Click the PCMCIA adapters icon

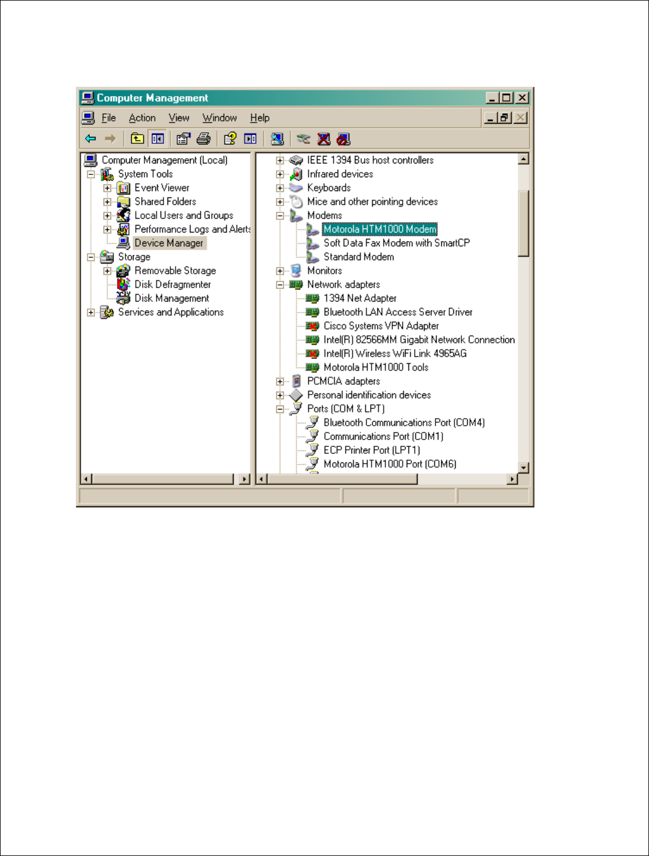(x=296, y=381)
